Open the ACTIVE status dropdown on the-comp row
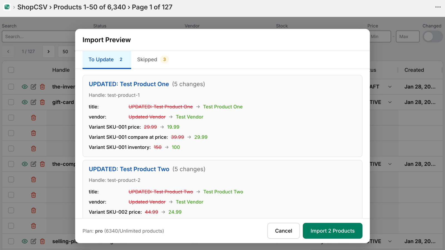 (x=390, y=164)
